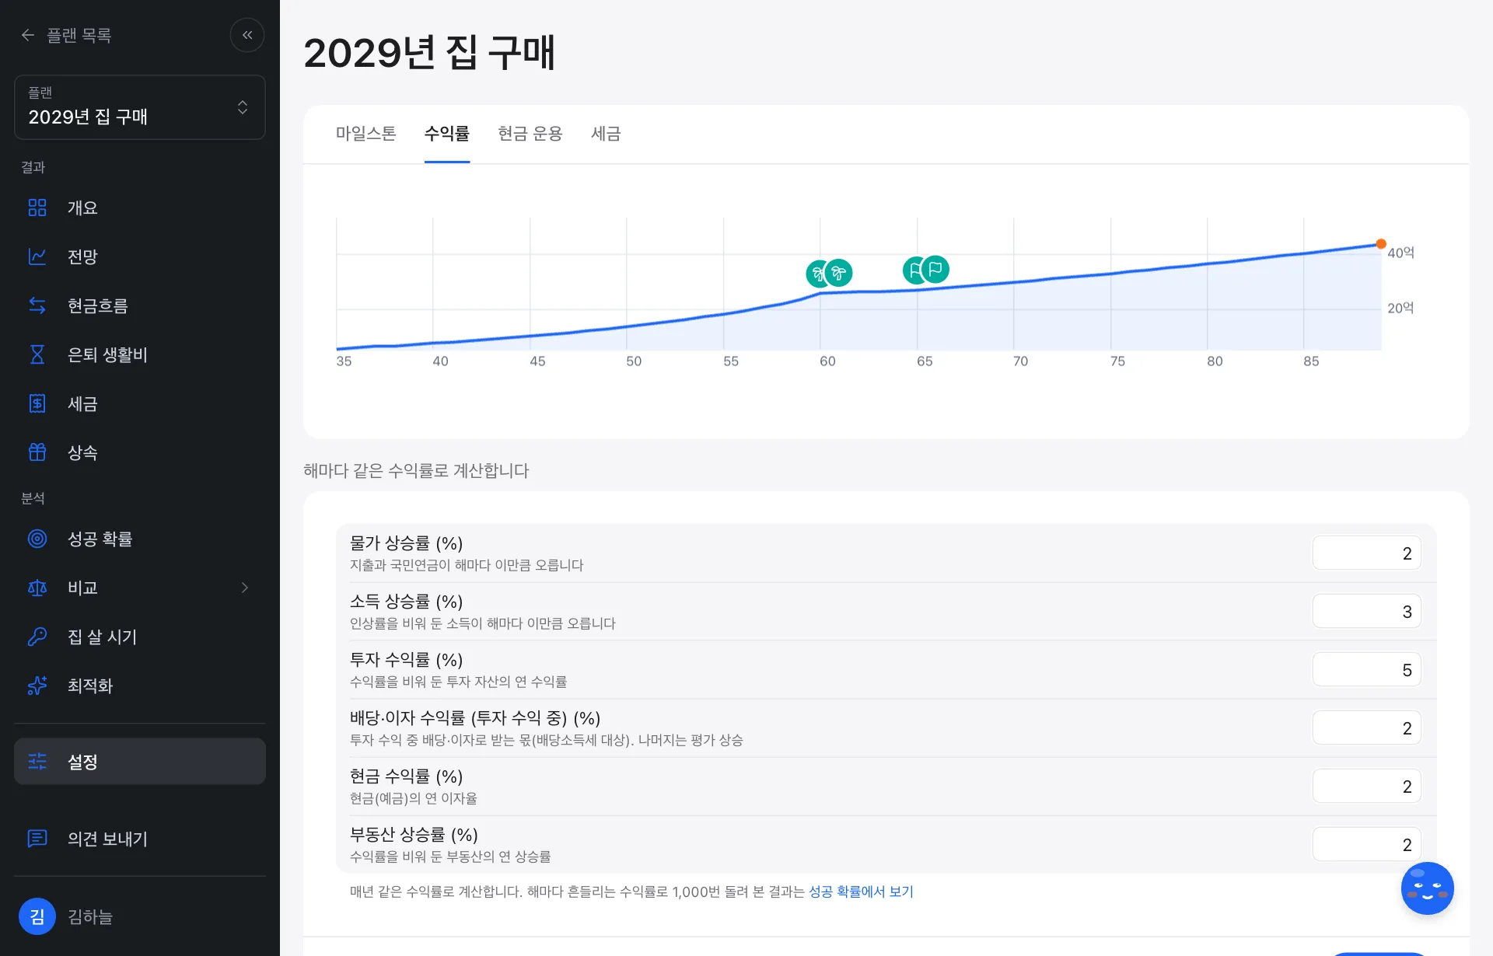Expand the 비교 submenu chevron
Screen dimensions: 1493x956
245,588
